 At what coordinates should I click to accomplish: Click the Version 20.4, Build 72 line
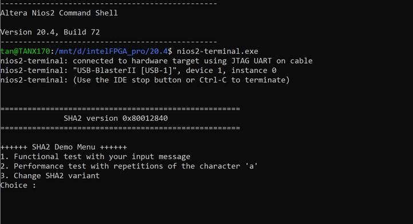[x=50, y=32]
